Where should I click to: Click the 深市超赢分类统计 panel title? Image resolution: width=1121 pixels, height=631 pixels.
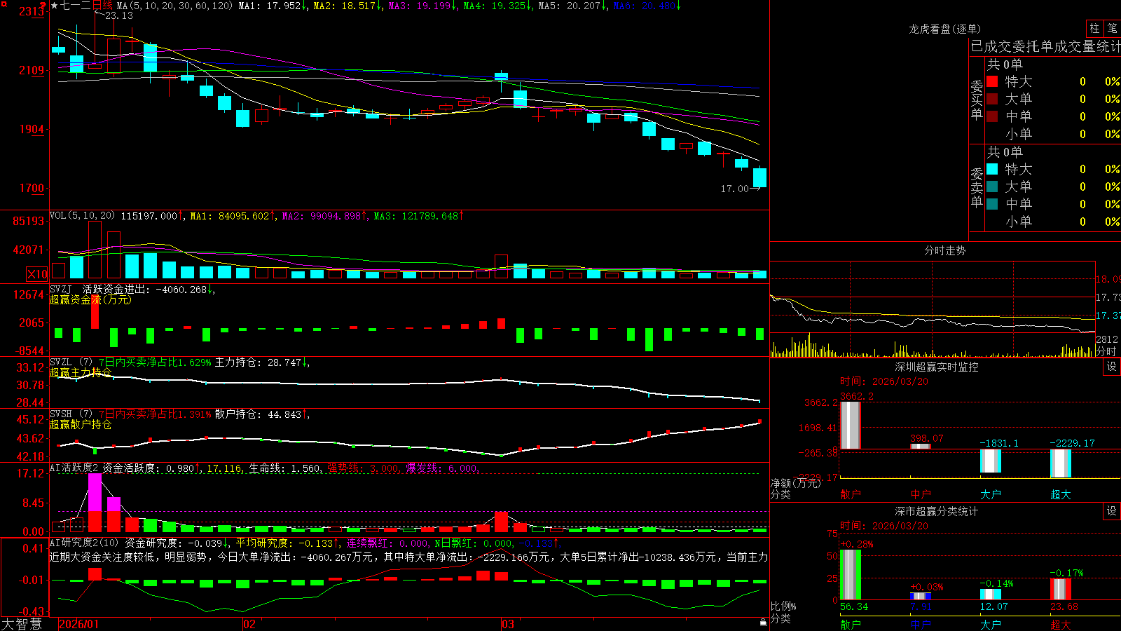[x=937, y=511]
